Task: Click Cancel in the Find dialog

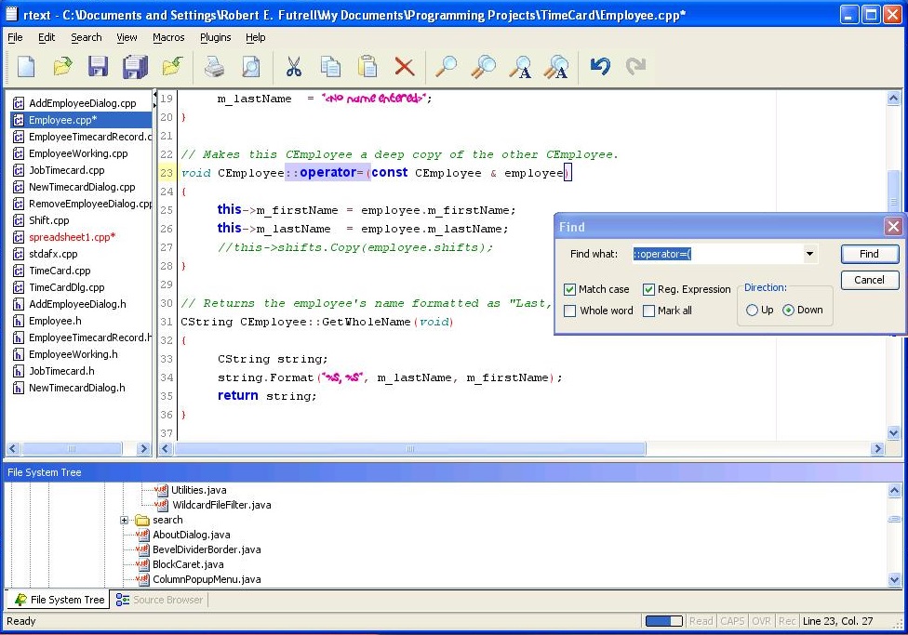Action: [x=869, y=280]
